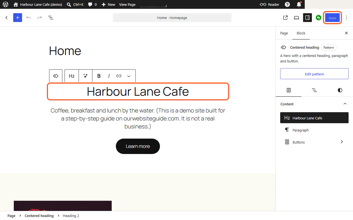Viewport: 353px width, 220px height.
Task: Switch to the Page tab
Action: [284, 33]
